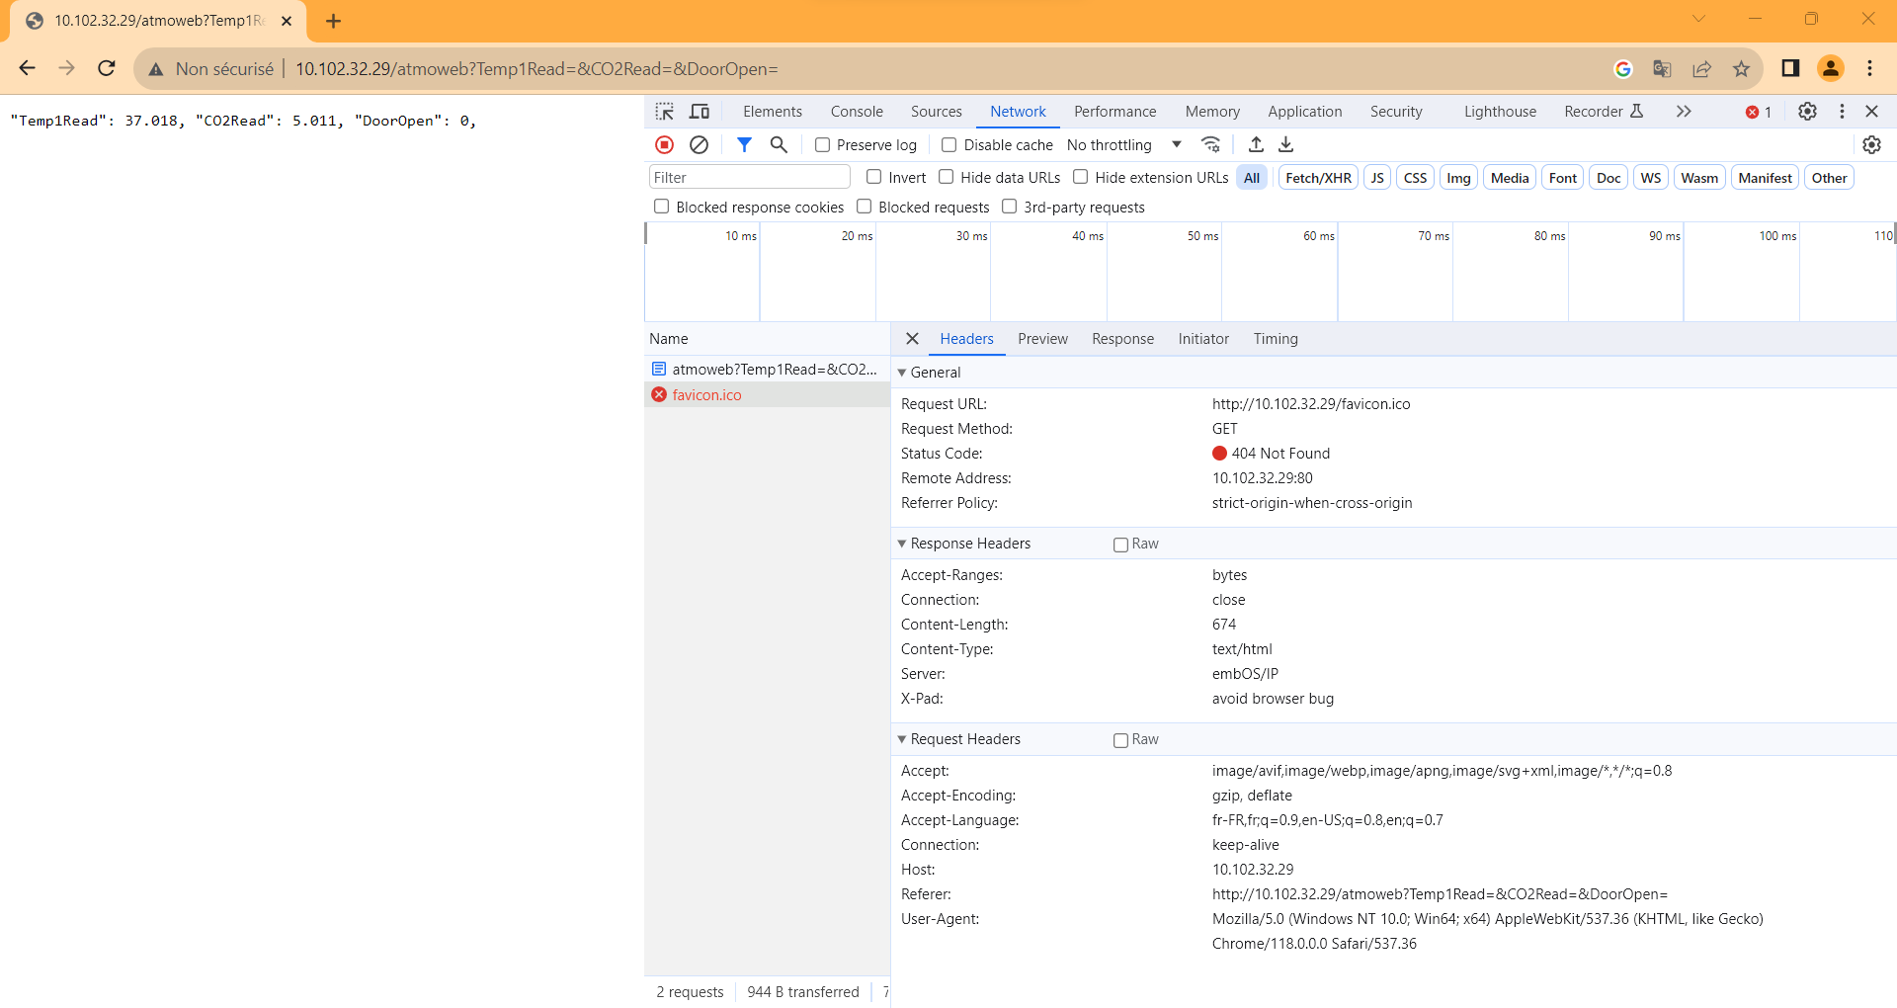Click the inspect element picker icon
The image size is (1897, 1008).
[x=664, y=112]
